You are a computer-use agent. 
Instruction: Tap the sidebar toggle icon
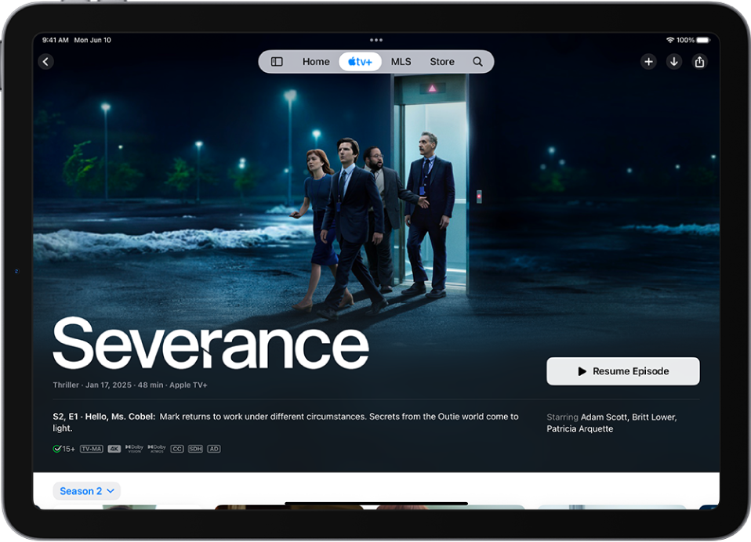277,61
